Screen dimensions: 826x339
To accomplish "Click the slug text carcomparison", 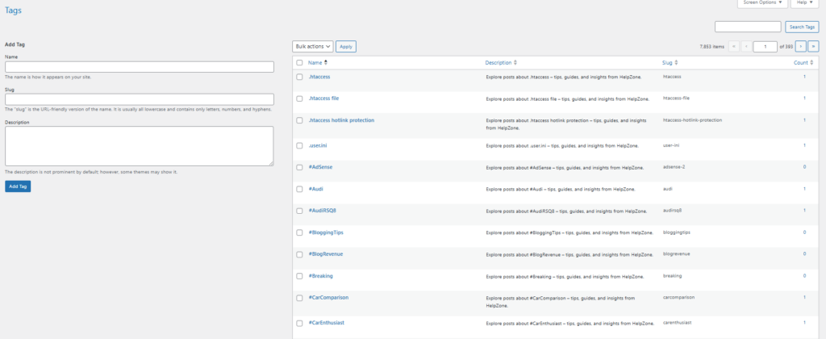I will coord(678,297).
